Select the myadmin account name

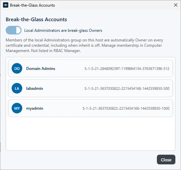pos(34,108)
